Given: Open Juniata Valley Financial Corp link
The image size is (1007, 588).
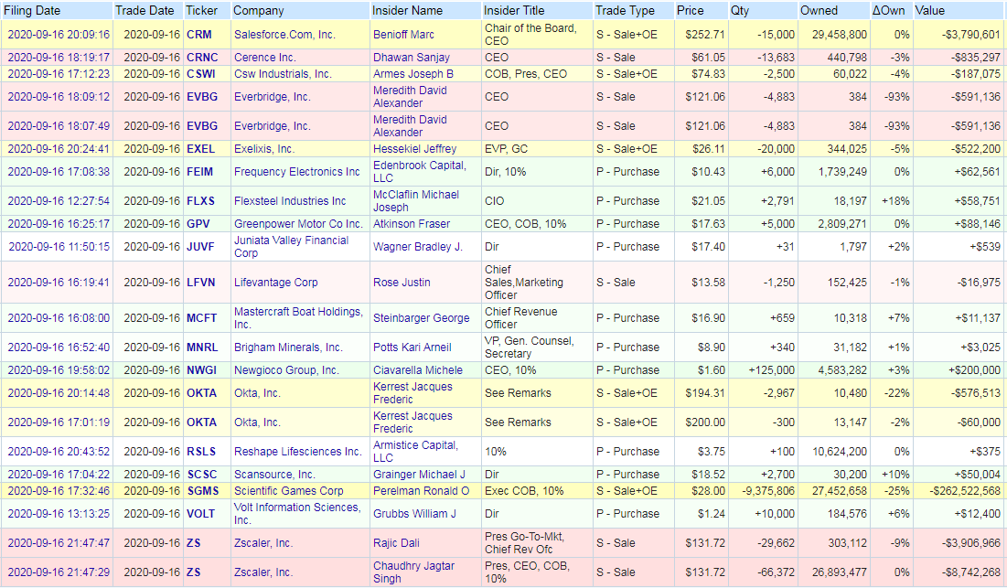Looking at the screenshot, I should pos(291,247).
